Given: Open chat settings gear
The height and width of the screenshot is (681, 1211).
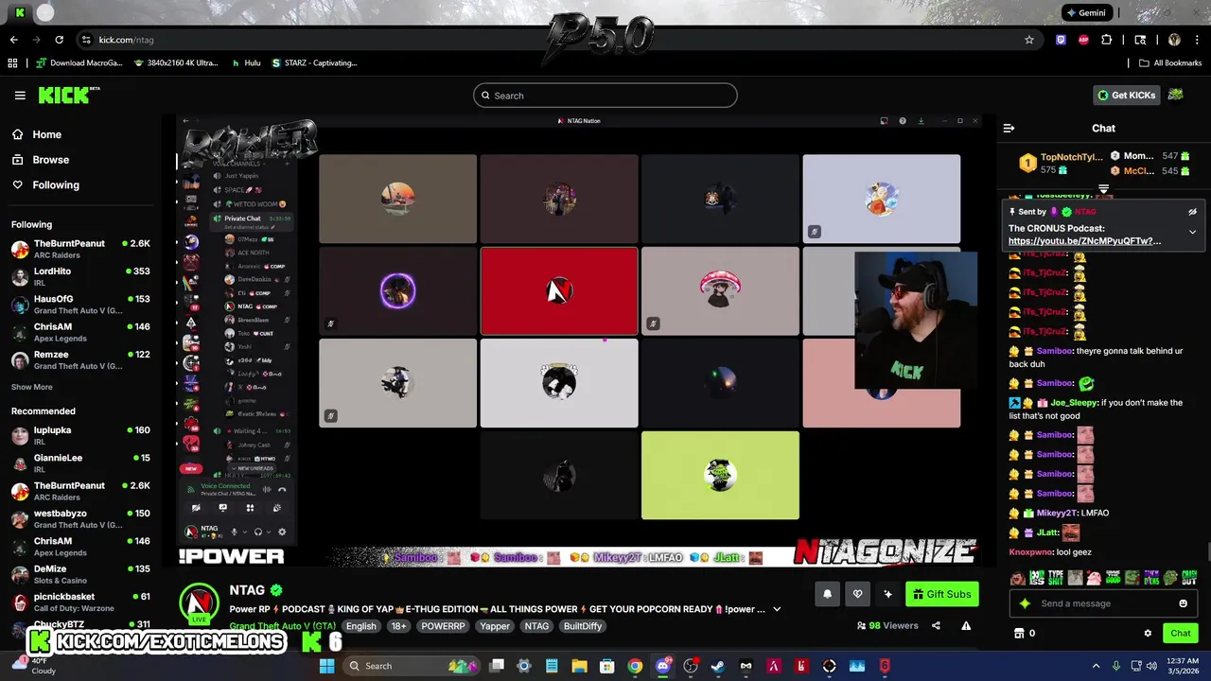Looking at the screenshot, I should 1148,633.
